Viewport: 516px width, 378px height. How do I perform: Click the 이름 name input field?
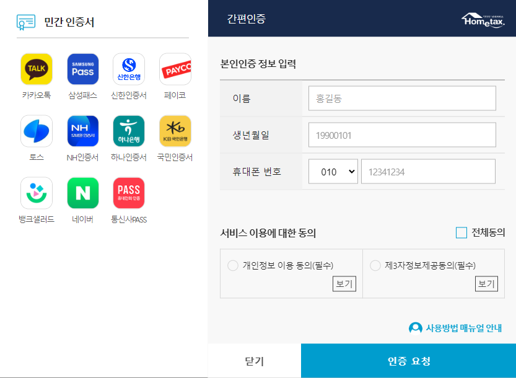click(402, 98)
